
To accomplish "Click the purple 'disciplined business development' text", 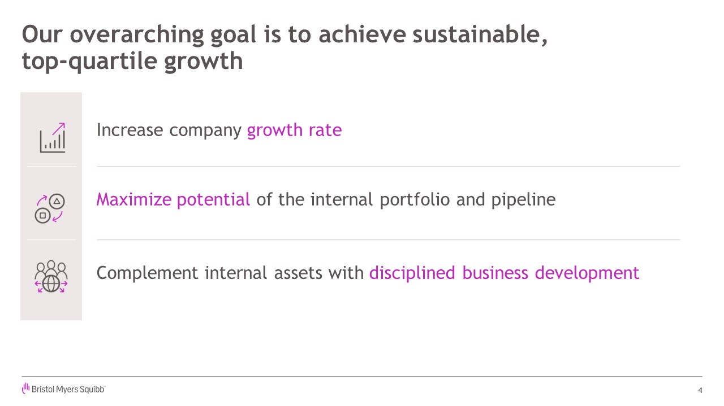I will pyautogui.click(x=504, y=273).
